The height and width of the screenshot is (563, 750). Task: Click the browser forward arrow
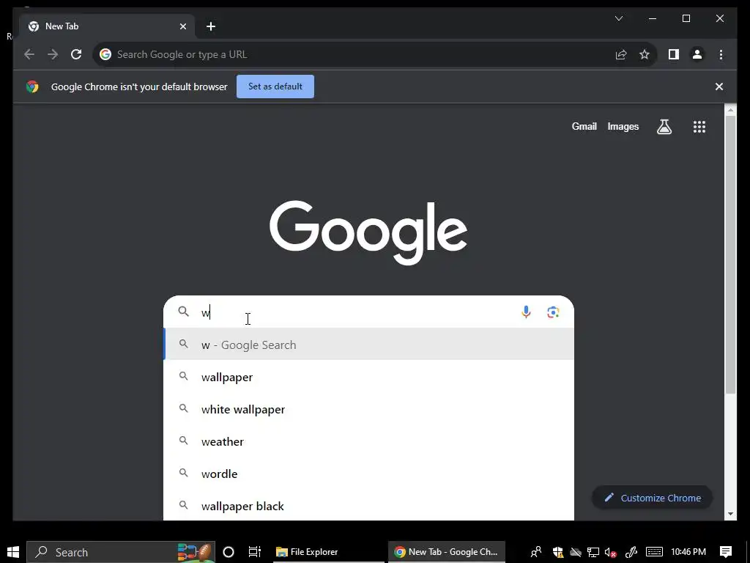pyautogui.click(x=53, y=54)
